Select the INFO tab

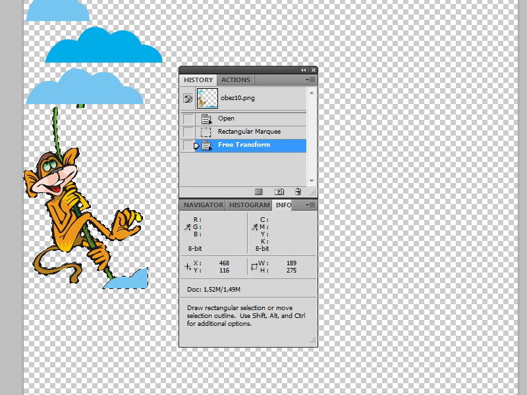pos(283,205)
